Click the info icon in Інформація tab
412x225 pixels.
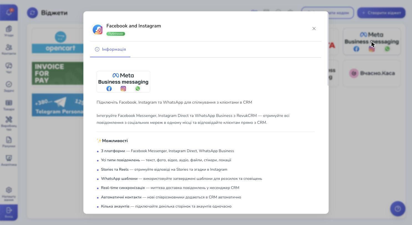click(x=97, y=49)
